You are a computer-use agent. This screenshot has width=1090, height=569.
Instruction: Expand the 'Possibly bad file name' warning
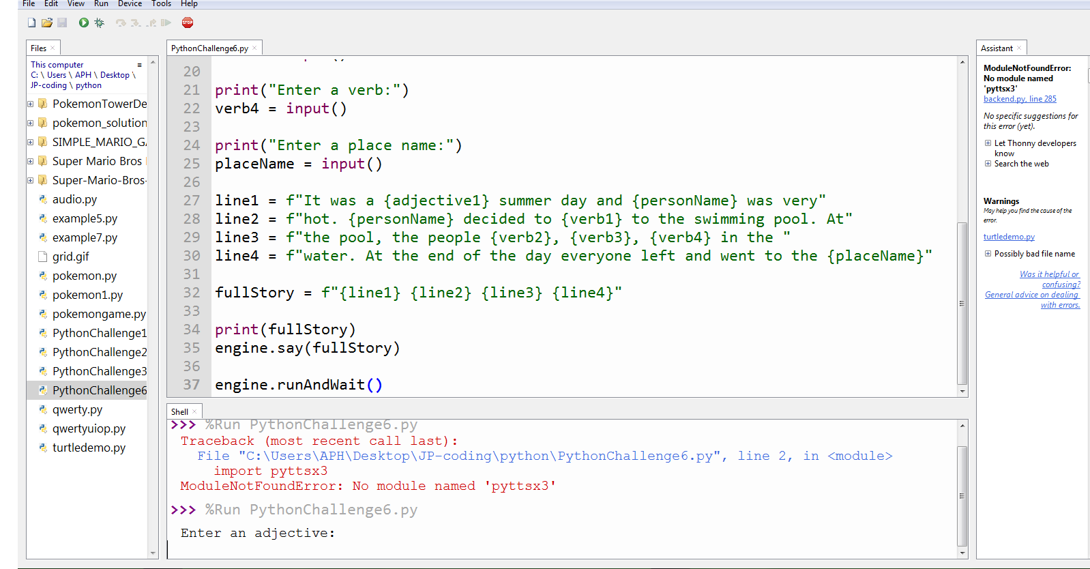tap(988, 254)
